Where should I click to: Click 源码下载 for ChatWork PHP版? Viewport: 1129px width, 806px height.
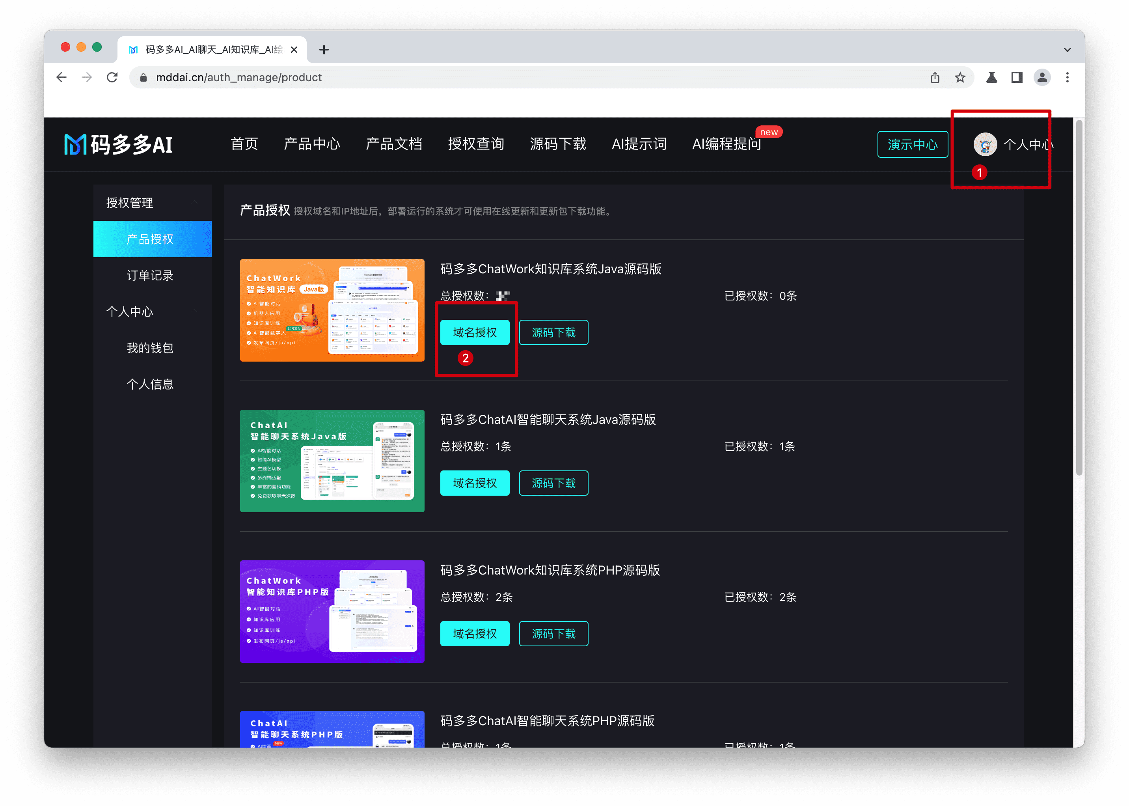tap(553, 634)
